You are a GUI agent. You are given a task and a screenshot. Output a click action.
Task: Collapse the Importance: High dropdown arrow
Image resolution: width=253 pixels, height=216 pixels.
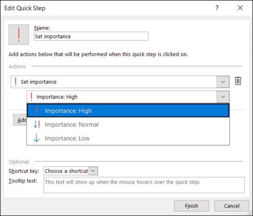click(223, 97)
